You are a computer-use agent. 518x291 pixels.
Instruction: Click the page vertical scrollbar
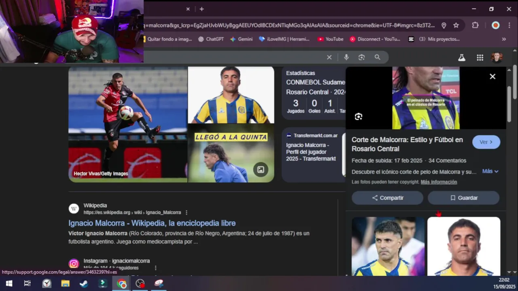pyautogui.click(x=515, y=82)
